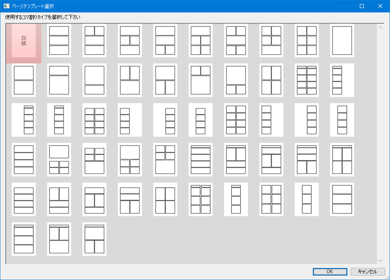Choose title bar above 2x2 grid template

tap(342, 160)
